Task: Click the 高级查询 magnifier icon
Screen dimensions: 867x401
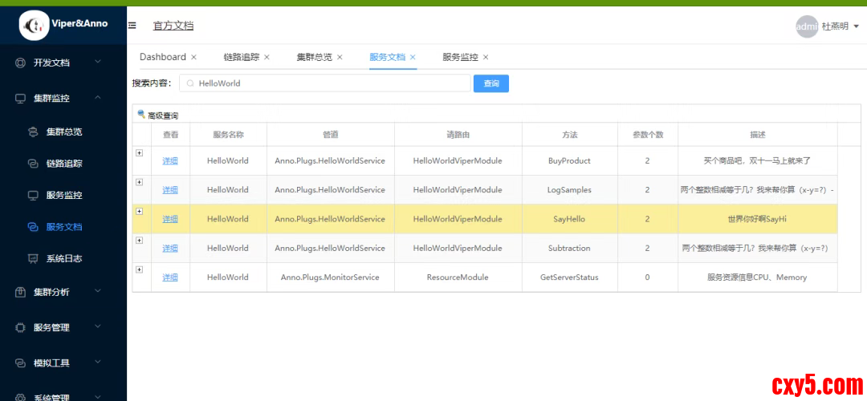Action: [x=141, y=115]
